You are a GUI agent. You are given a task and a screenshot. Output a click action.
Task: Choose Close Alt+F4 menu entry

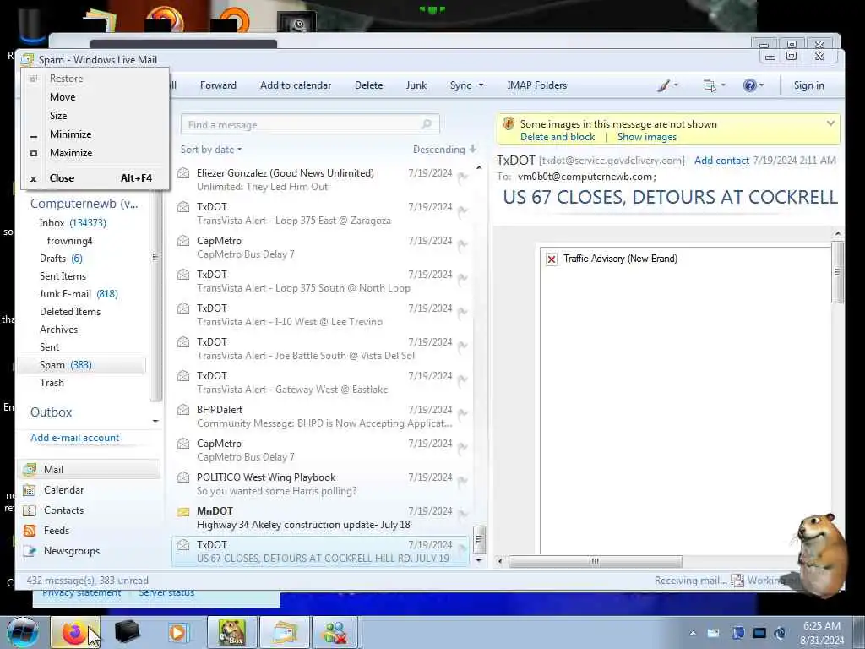tap(95, 178)
